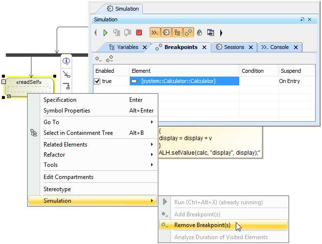Image resolution: width=322 pixels, height=244 pixels.
Task: Switch to the Variables tab
Action: click(x=127, y=47)
